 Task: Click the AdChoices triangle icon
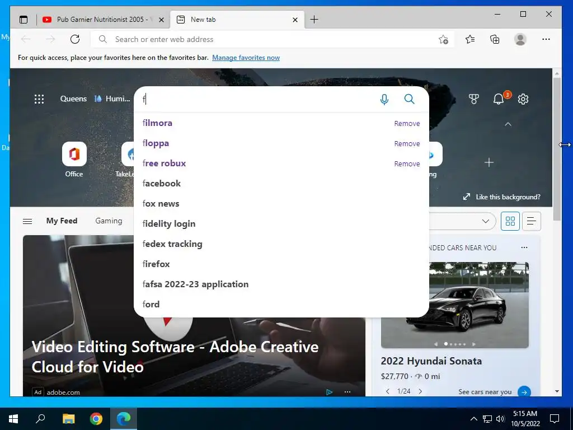[x=329, y=392]
